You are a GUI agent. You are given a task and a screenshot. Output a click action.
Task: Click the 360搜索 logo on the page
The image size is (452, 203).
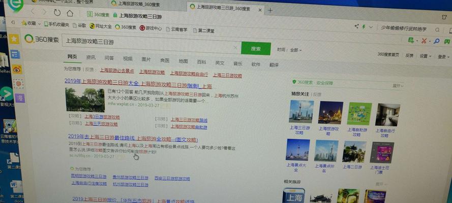[x=42, y=39]
